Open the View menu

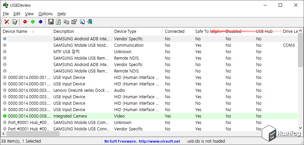[29, 14]
